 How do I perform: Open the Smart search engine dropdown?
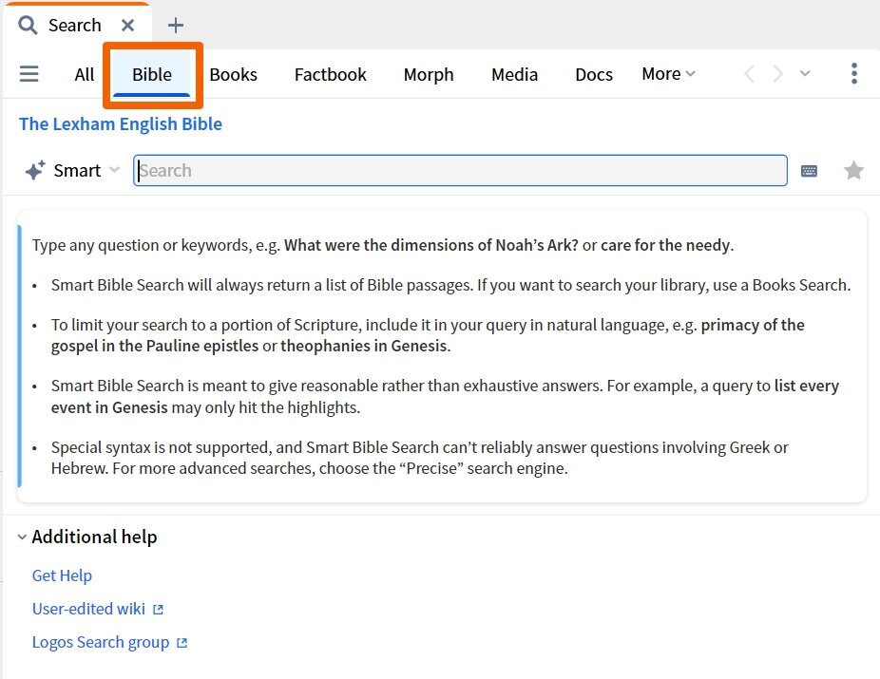coord(114,171)
